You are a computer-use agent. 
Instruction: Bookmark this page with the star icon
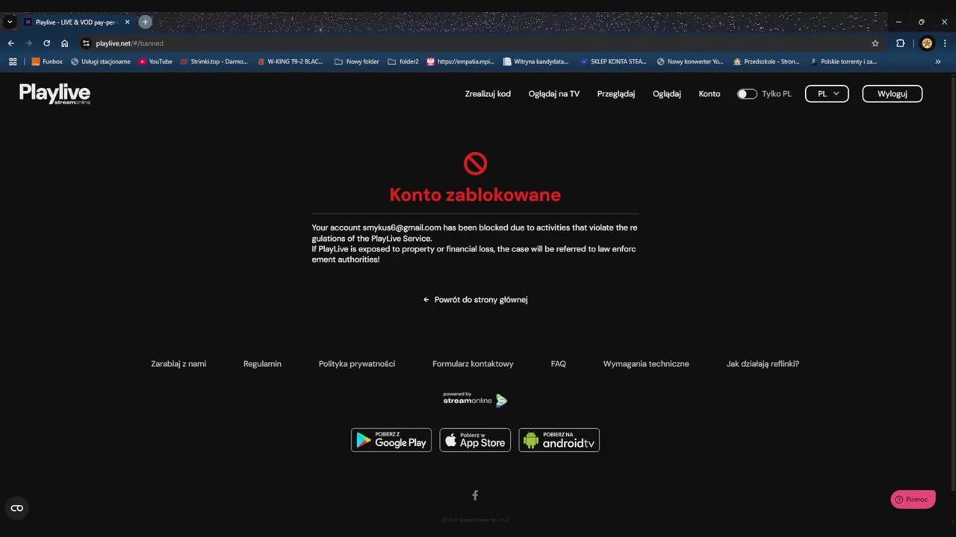[875, 43]
